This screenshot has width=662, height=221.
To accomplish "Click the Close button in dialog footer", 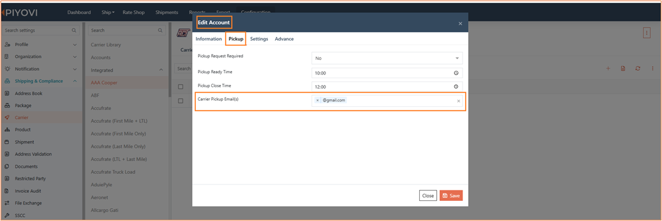I will [x=428, y=196].
